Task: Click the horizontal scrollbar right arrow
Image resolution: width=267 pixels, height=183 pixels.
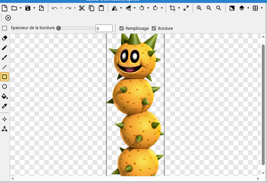Action: [258, 178]
